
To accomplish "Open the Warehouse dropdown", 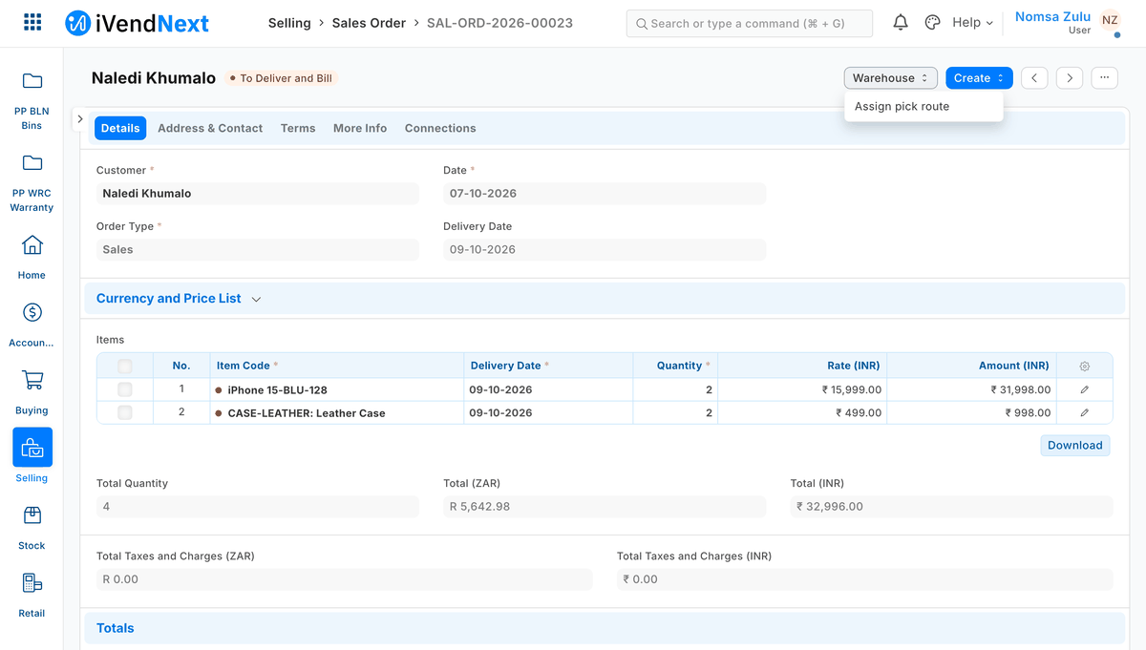I will click(x=890, y=78).
